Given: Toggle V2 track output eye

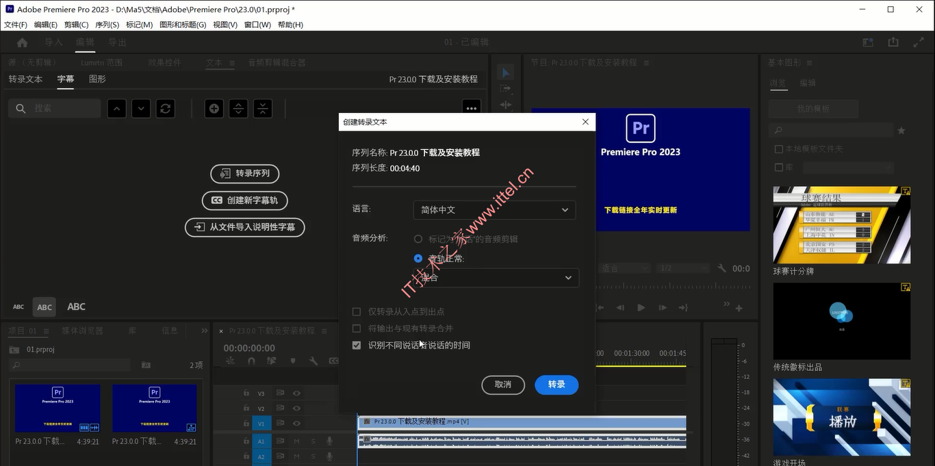Looking at the screenshot, I should tap(297, 409).
